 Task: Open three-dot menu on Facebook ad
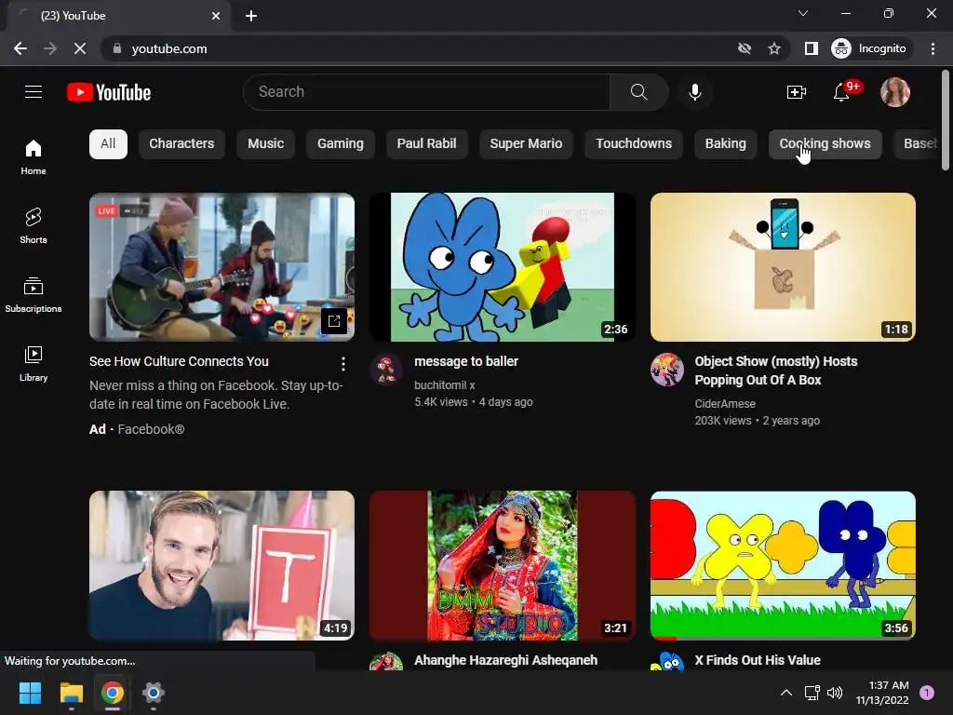click(x=343, y=364)
